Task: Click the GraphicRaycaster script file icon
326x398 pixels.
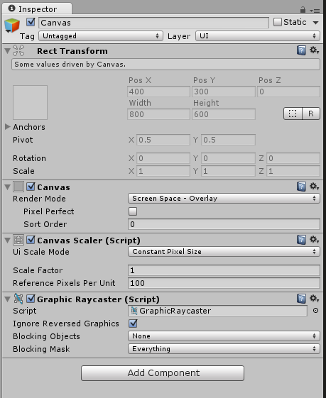Action: (134, 311)
